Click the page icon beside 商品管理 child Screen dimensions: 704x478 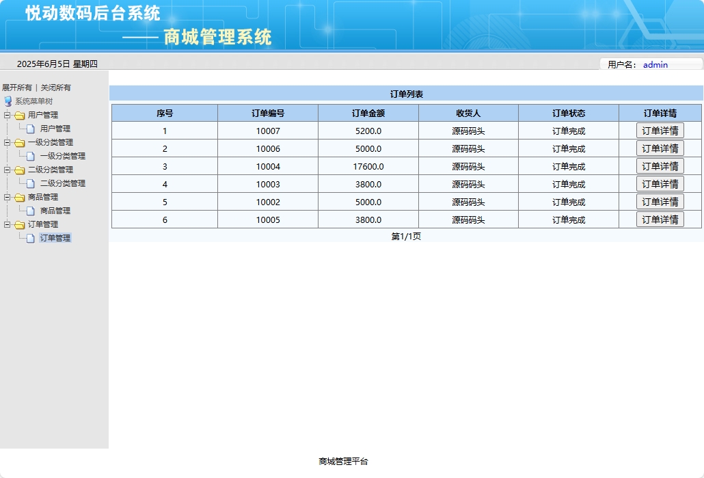pyautogui.click(x=31, y=211)
